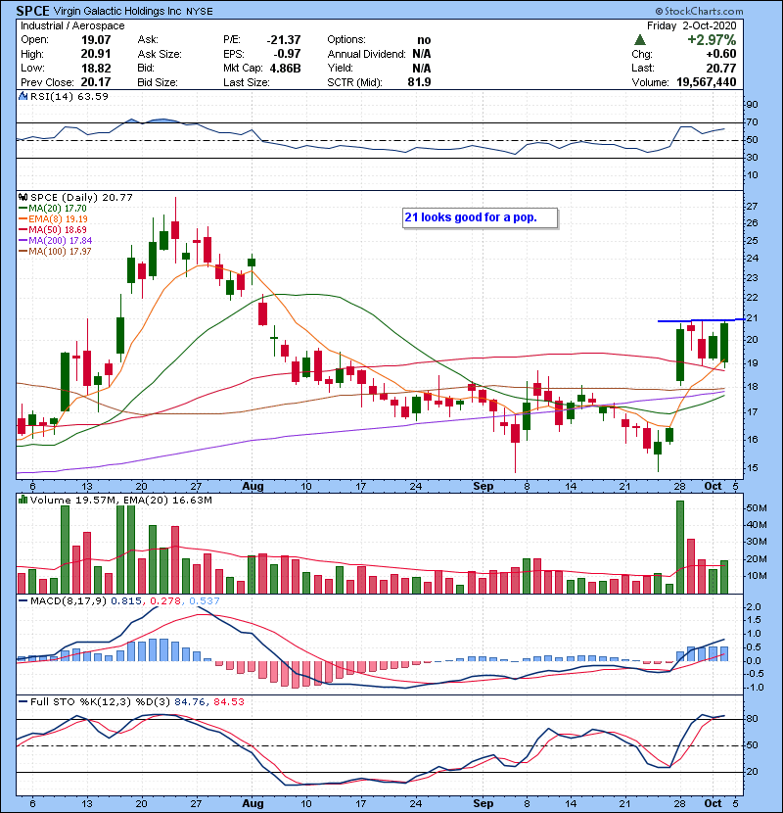The width and height of the screenshot is (783, 813).
Task: Click the Last value 20.77 in the header
Action: 721,68
